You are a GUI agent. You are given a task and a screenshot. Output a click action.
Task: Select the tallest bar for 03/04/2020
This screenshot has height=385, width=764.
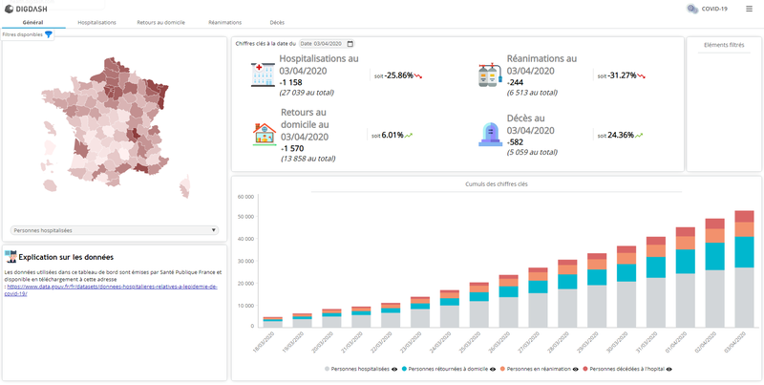click(743, 277)
